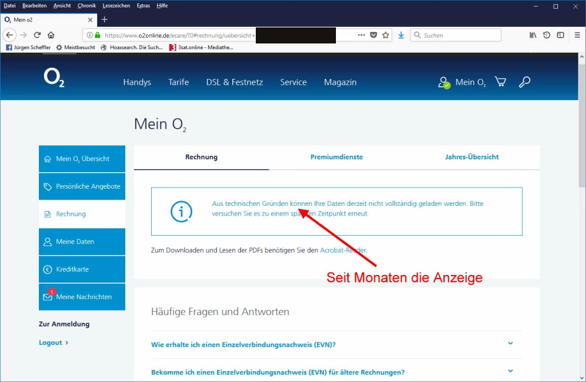
Task: Save page to Pocket icon
Action: click(x=373, y=35)
